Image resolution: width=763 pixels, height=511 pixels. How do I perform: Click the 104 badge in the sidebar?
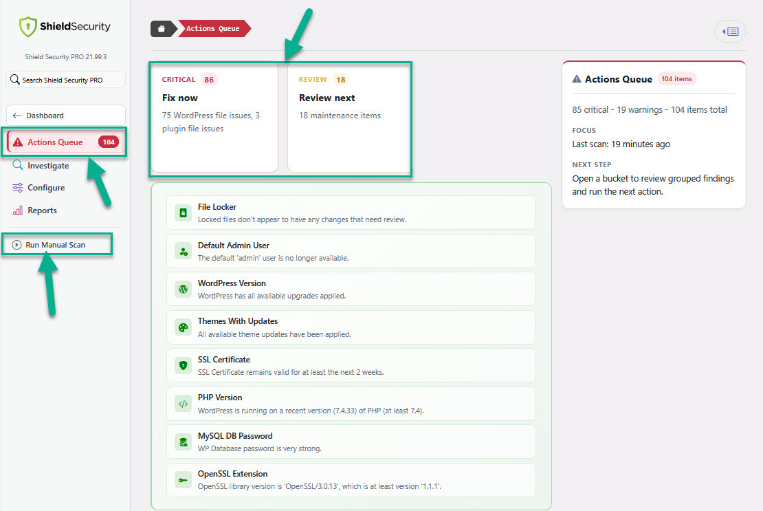(x=109, y=142)
